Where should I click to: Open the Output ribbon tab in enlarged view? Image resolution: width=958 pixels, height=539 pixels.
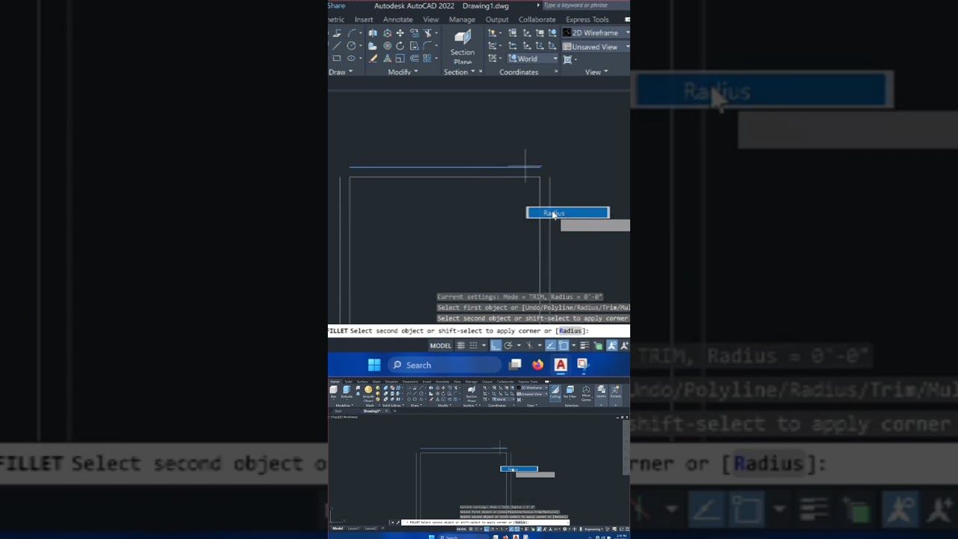(497, 19)
